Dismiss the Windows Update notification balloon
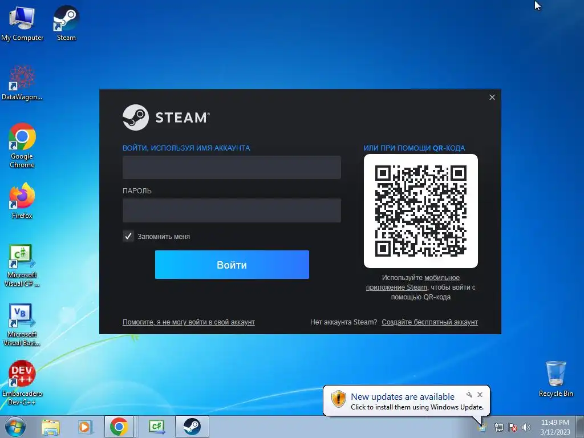584x438 pixels. pos(480,395)
